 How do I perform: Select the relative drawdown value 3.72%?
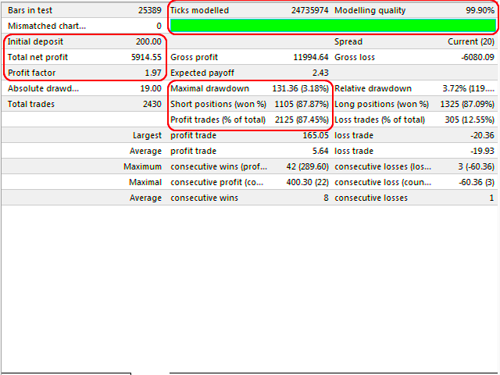pos(469,88)
